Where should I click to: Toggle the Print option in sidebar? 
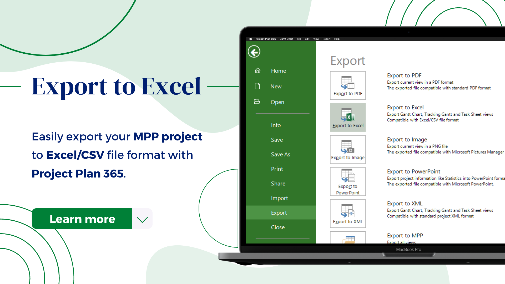277,169
